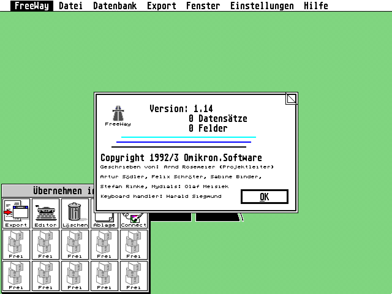The height and width of the screenshot is (294, 392).
Task: Select the Connect icon
Action: tap(134, 220)
